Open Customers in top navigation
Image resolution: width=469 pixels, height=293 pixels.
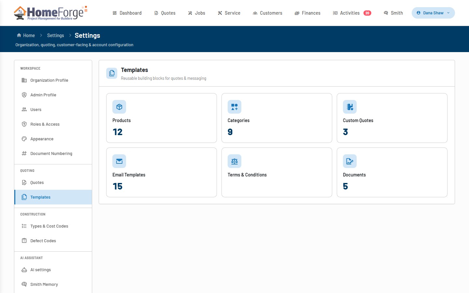pos(268,13)
